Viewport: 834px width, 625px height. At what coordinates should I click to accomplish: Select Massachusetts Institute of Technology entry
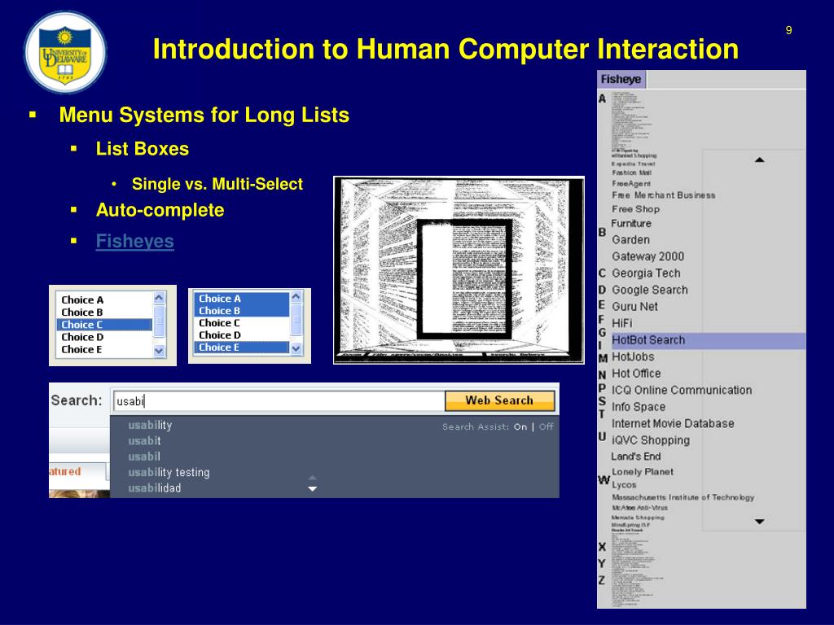pyautogui.click(x=683, y=497)
